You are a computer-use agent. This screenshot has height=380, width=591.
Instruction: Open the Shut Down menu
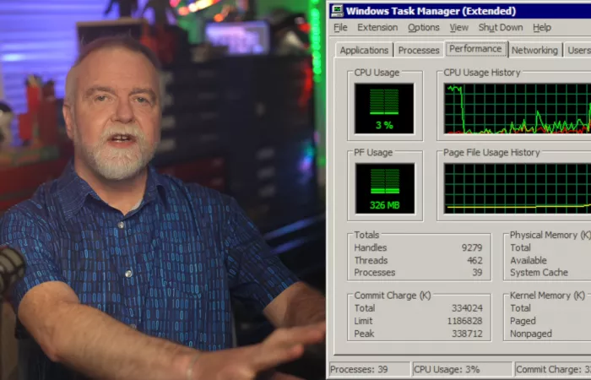(x=501, y=28)
